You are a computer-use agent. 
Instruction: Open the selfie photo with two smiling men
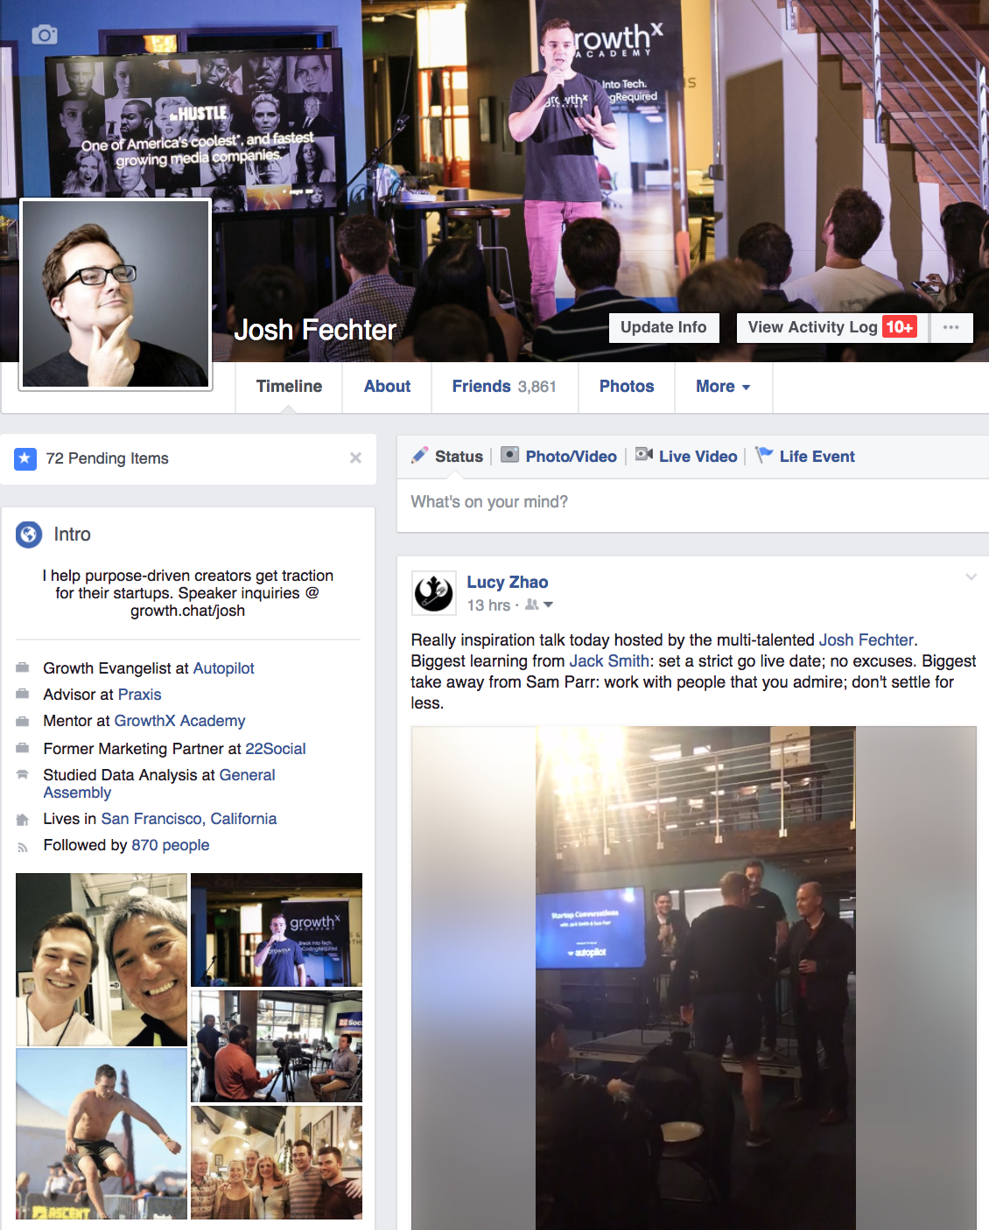tap(102, 959)
